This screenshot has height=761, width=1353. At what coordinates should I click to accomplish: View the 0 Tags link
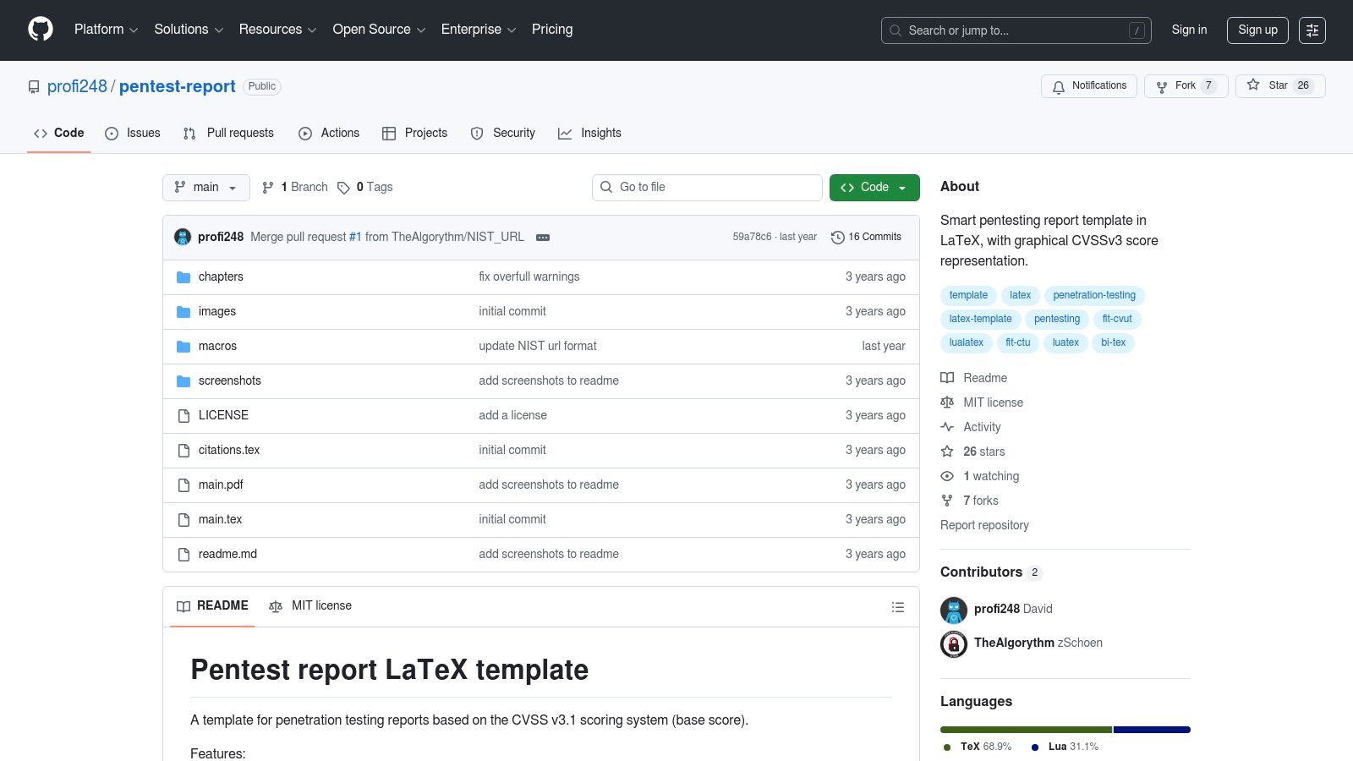click(365, 188)
